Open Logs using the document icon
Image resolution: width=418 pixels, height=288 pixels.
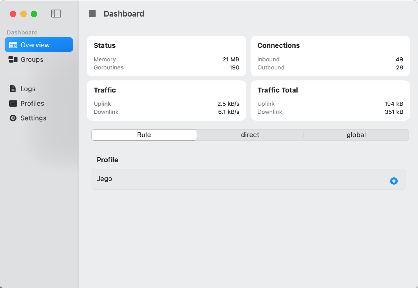[x=13, y=89]
